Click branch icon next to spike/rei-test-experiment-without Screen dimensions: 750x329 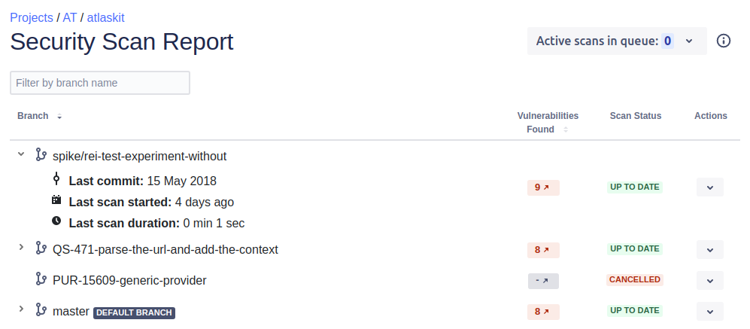[x=41, y=155]
